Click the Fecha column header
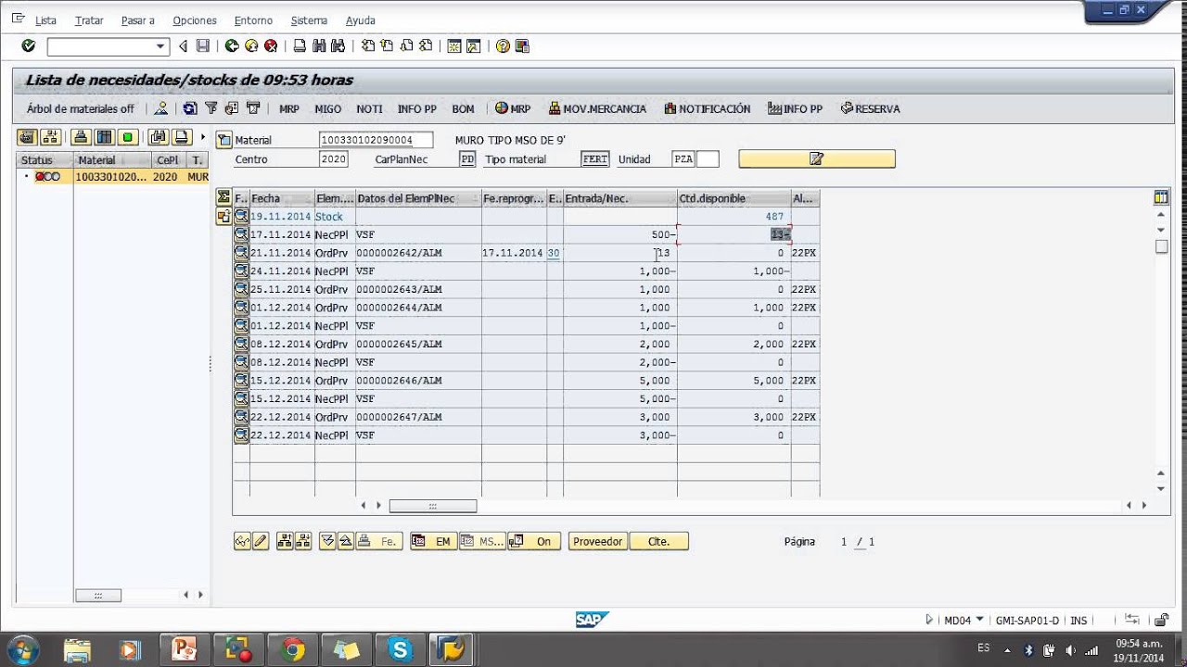Screen dimensions: 1187x667 coord(282,198)
